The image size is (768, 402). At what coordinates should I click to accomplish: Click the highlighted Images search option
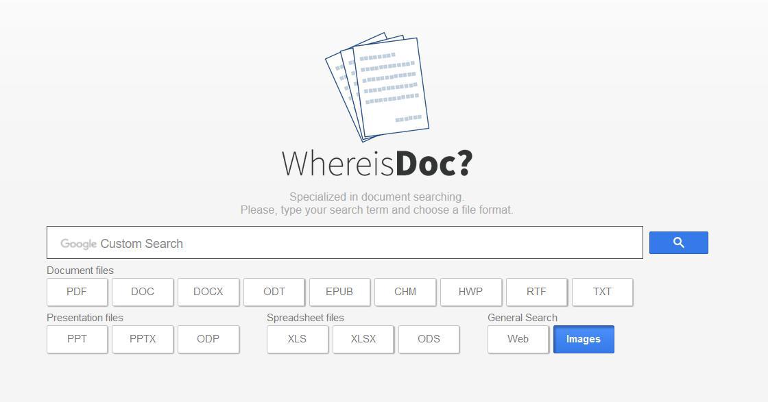[x=584, y=339]
